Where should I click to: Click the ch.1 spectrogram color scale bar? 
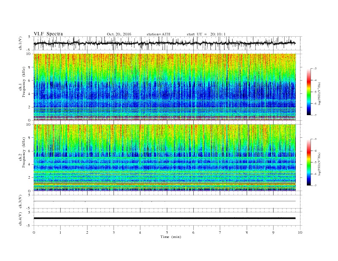[x=309, y=92]
